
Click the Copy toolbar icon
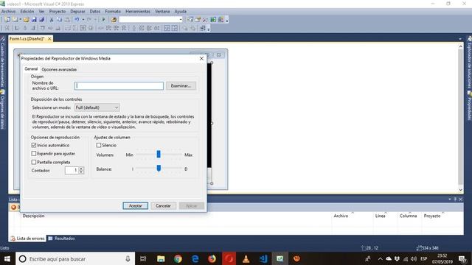pyautogui.click(x=59, y=20)
